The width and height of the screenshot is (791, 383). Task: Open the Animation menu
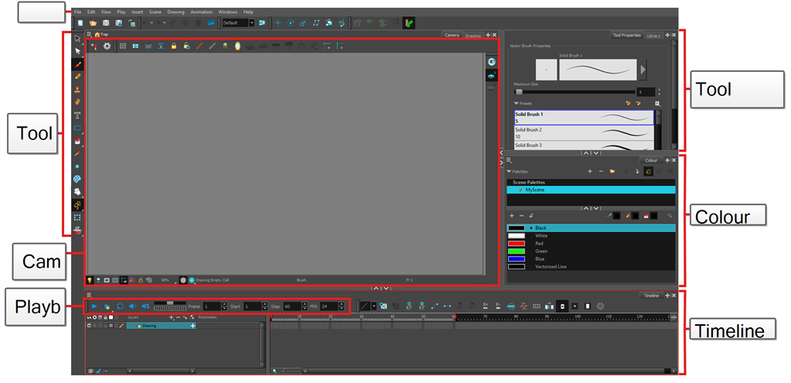(201, 12)
